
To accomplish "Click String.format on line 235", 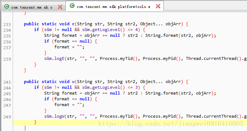I will pos(162,35).
